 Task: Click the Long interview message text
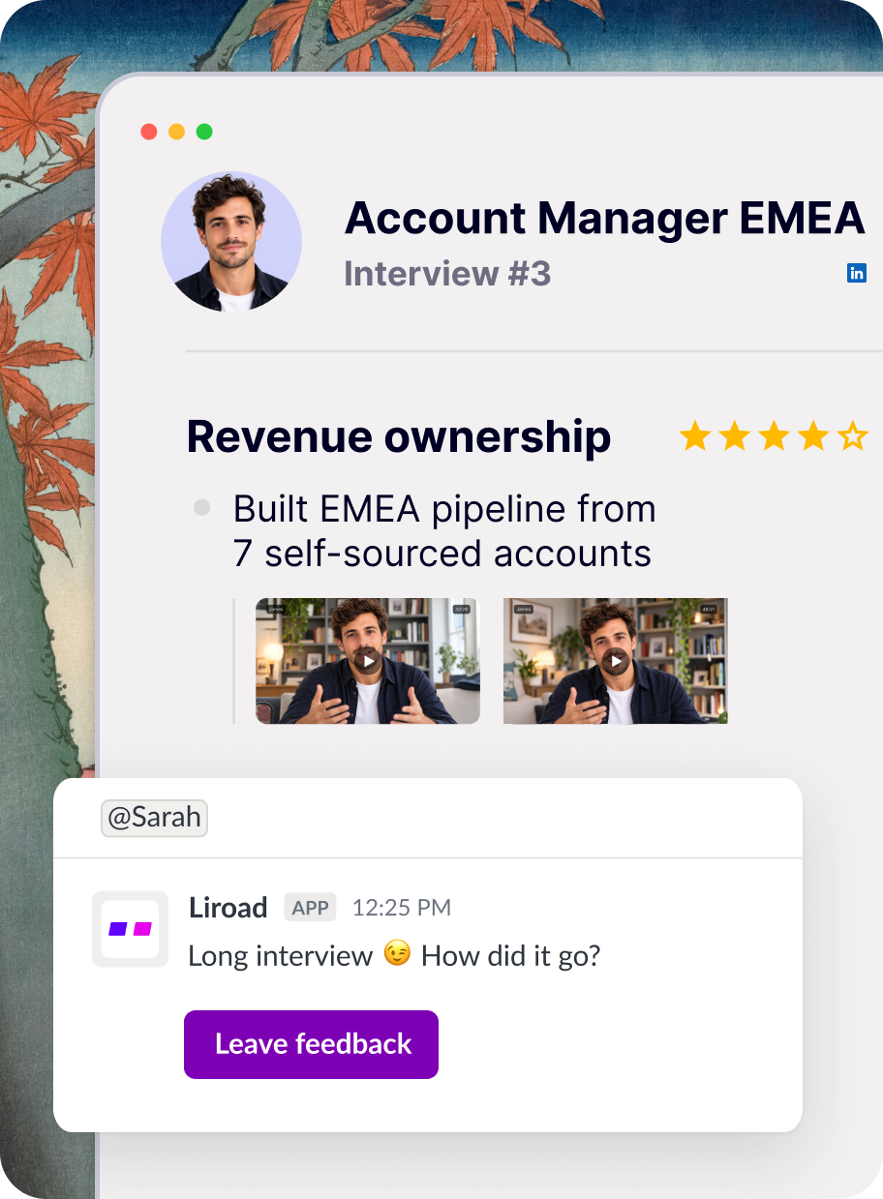click(x=394, y=956)
